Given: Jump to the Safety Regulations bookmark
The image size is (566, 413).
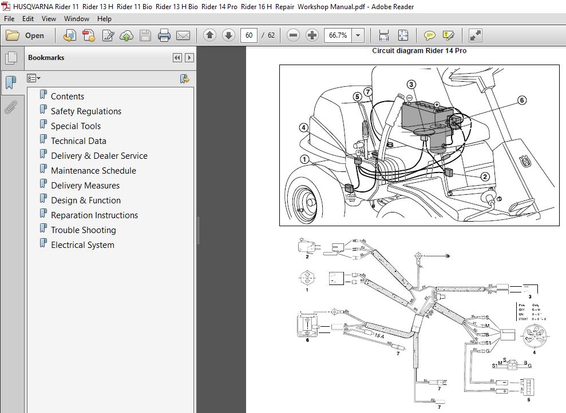Looking at the screenshot, I should 86,111.
